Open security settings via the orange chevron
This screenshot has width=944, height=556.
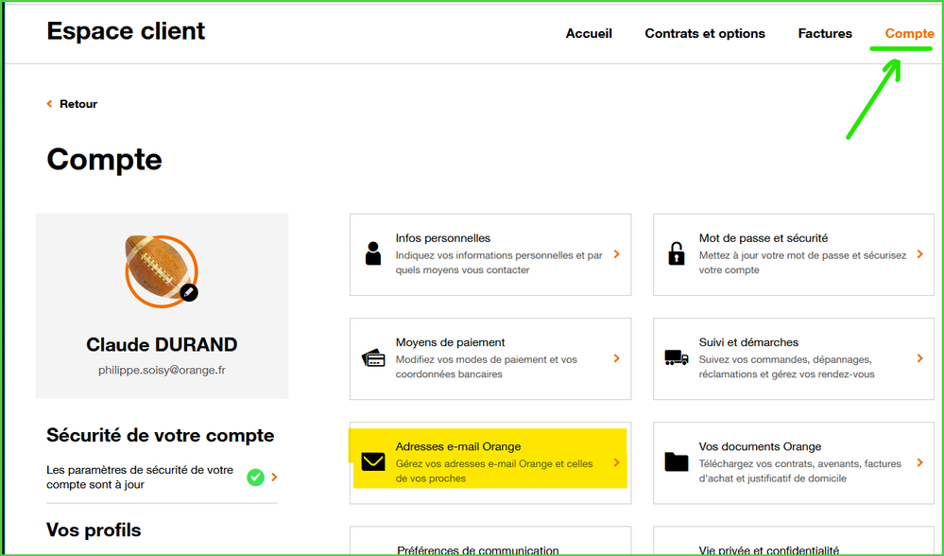tap(275, 478)
